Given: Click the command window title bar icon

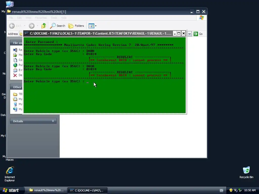Looking at the screenshot, I should pos(26,34).
